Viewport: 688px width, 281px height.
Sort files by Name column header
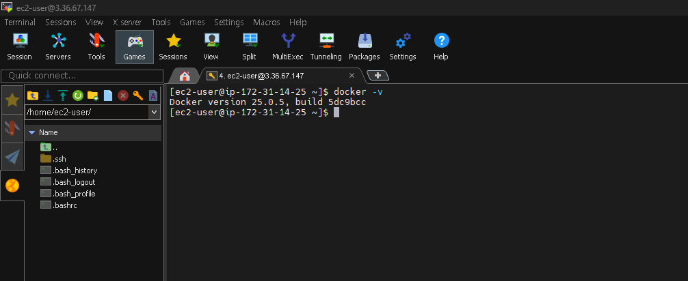(48, 132)
